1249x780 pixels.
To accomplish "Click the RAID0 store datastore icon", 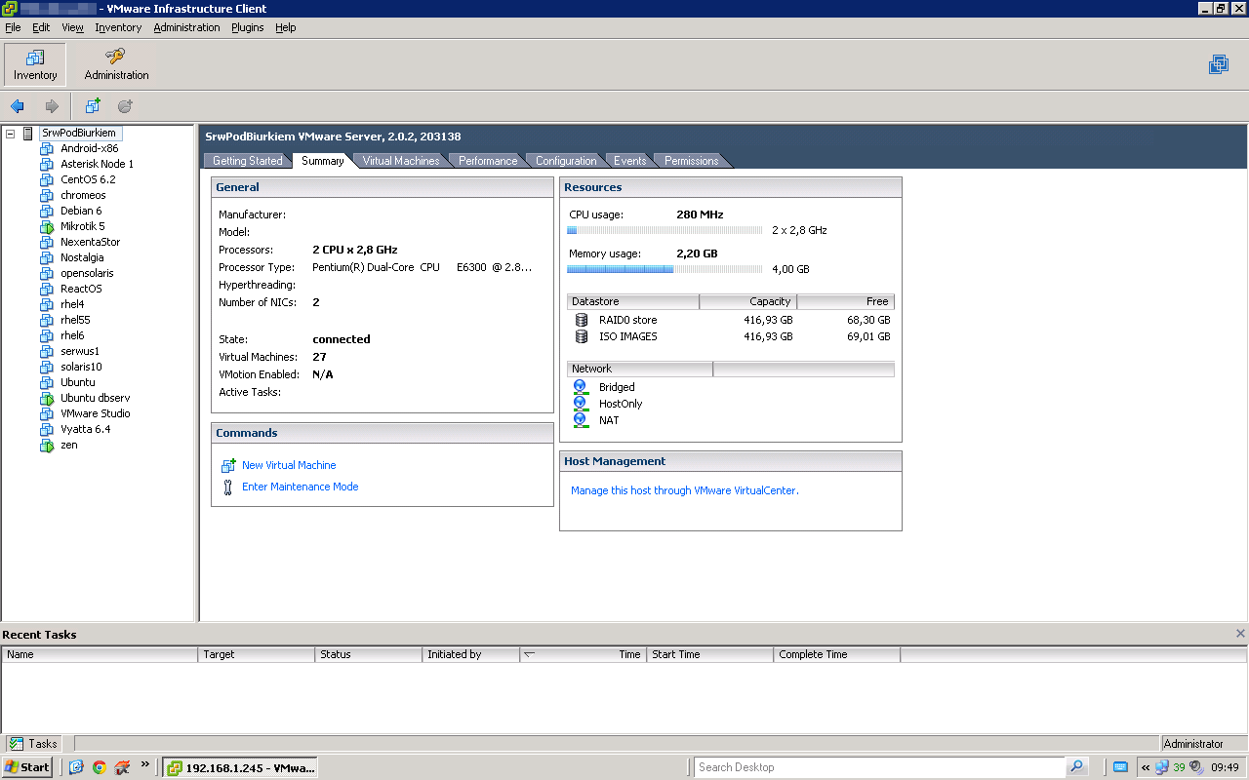I will pos(582,320).
